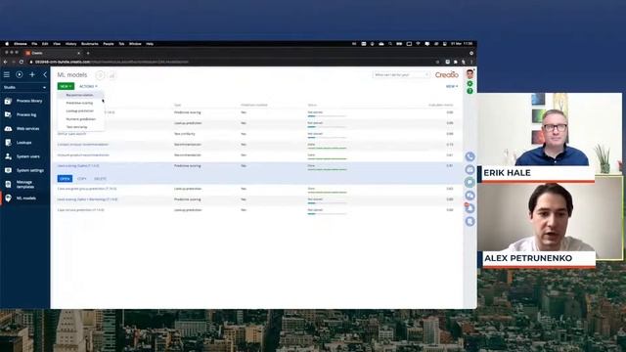626x352 pixels.
Task: Open the user profile avatar
Action: pyautogui.click(x=469, y=74)
